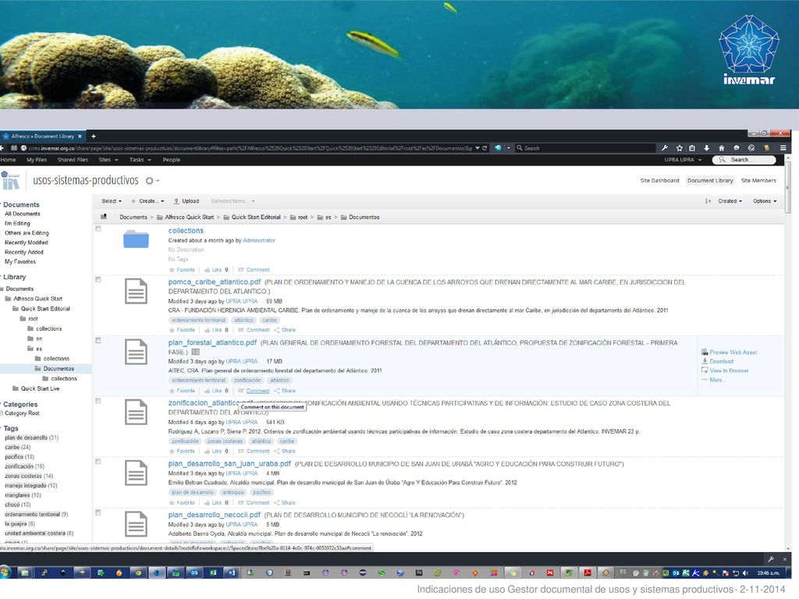The height and width of the screenshot is (599, 799).
Task: Check the plan_desarrollo_necocli.pdf checkbox
Action: pos(98,513)
